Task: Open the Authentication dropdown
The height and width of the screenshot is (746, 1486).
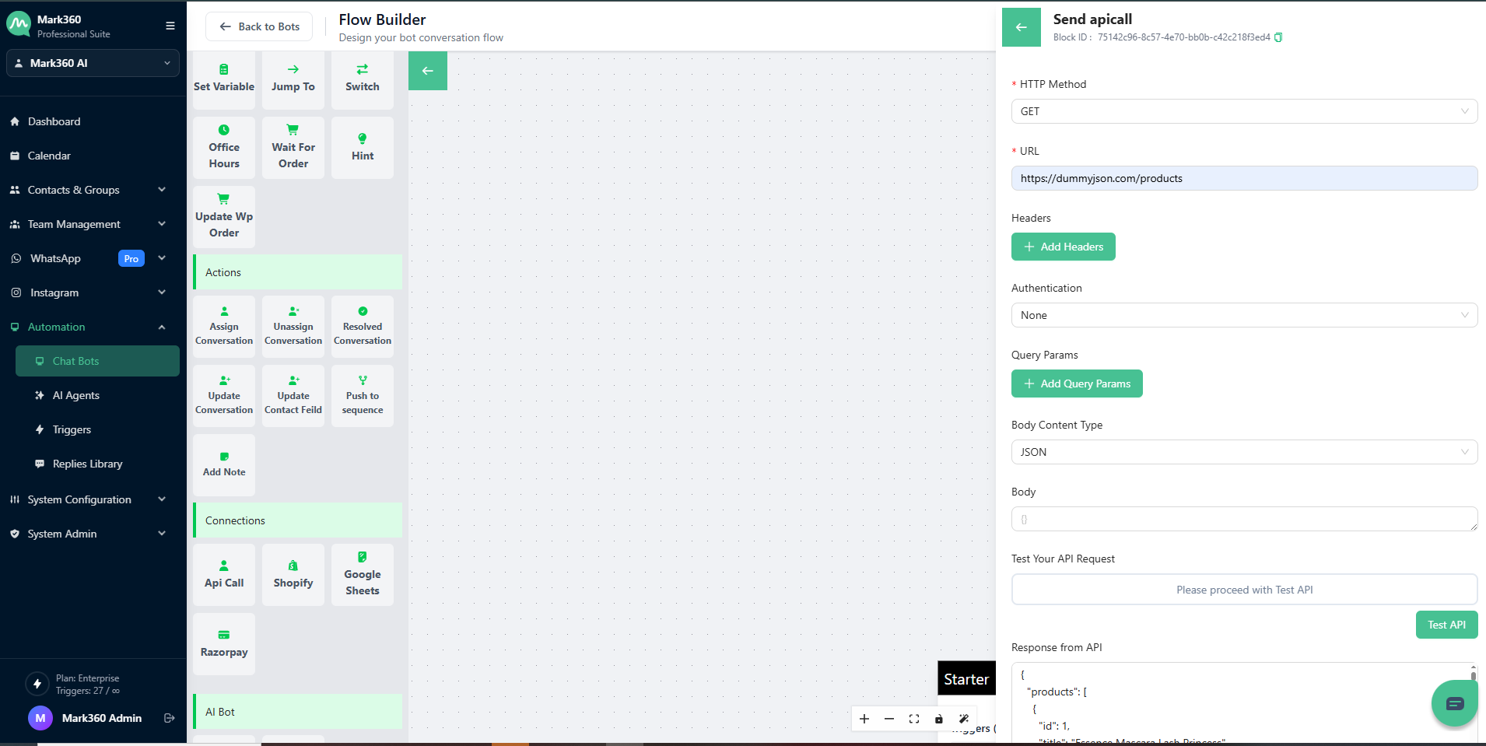Action: point(1243,315)
